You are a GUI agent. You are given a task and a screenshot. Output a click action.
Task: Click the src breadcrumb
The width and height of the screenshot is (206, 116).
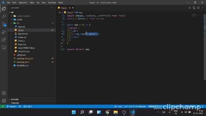coord(60,13)
